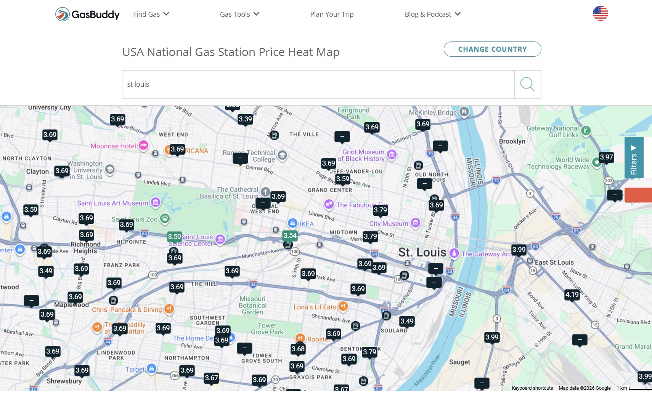Click the Gateway National Golf Links pin
The height and width of the screenshot is (400, 652).
pyautogui.click(x=586, y=131)
